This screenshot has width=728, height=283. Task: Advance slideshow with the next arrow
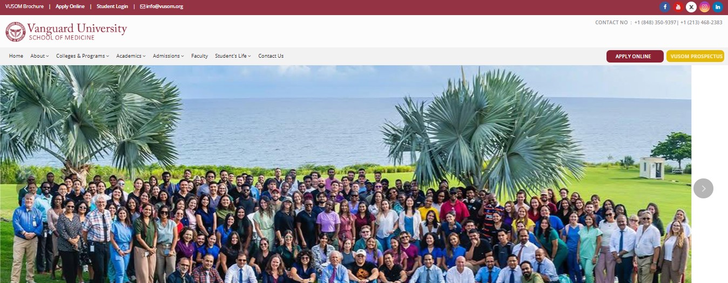(x=703, y=188)
